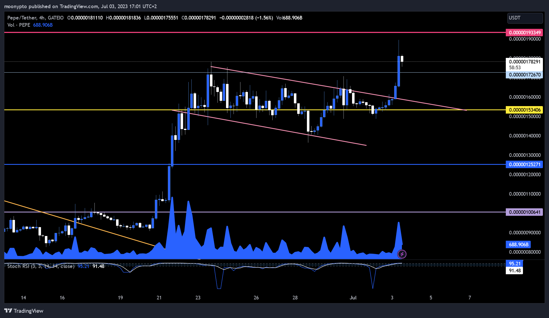Click the light blue 0.00000172670 label
This screenshot has width=549, height=318.
pyautogui.click(x=524, y=75)
